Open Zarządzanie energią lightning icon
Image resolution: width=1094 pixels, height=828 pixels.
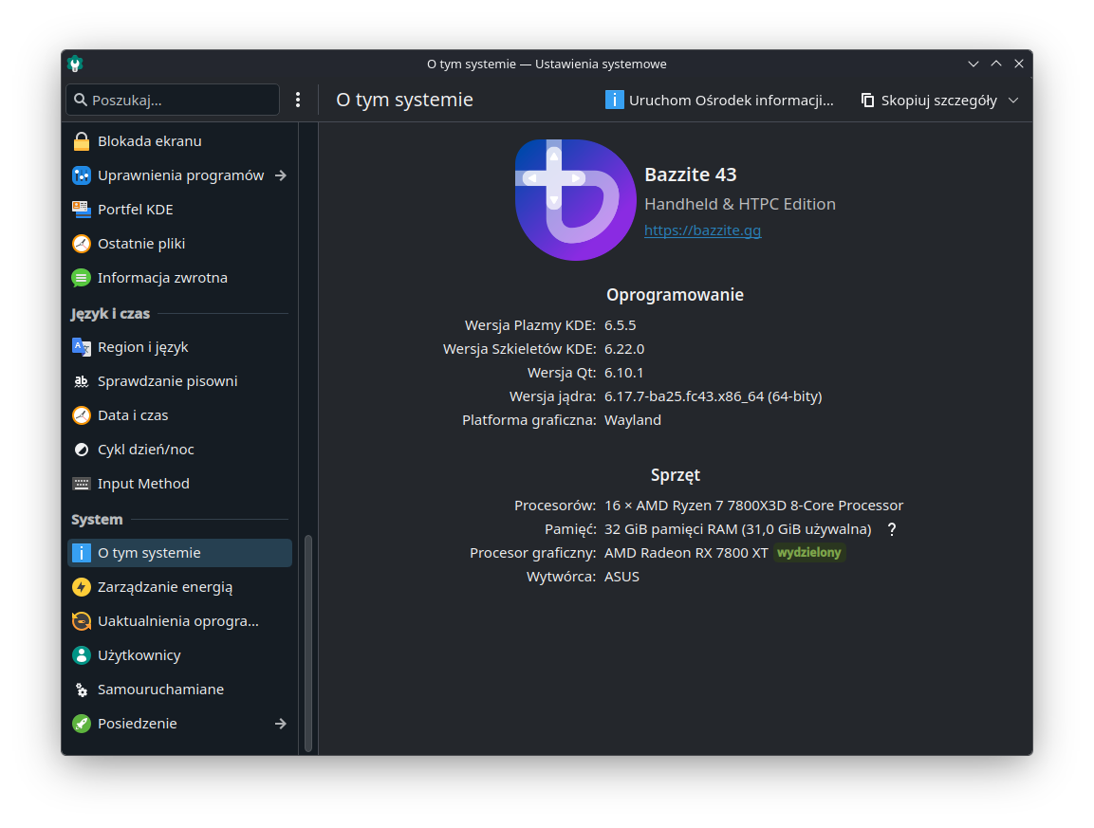82,587
